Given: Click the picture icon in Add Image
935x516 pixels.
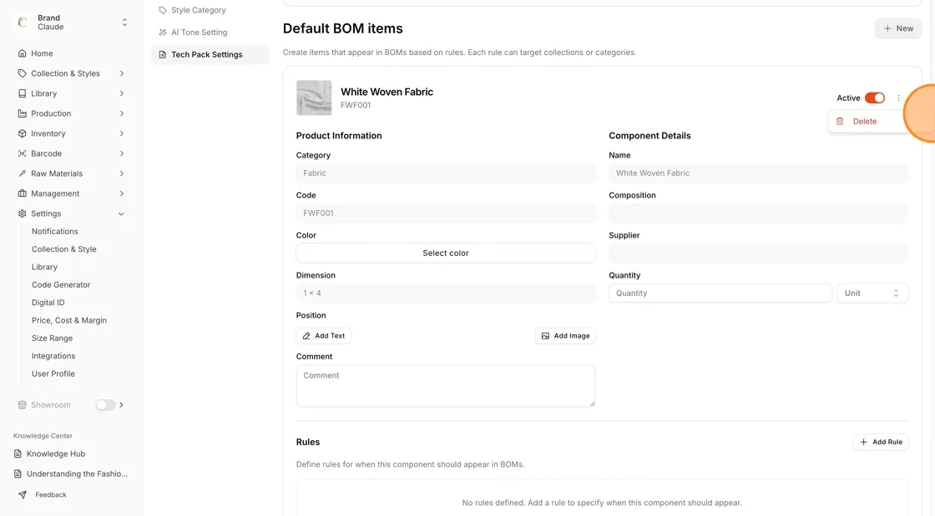Looking at the screenshot, I should [545, 336].
